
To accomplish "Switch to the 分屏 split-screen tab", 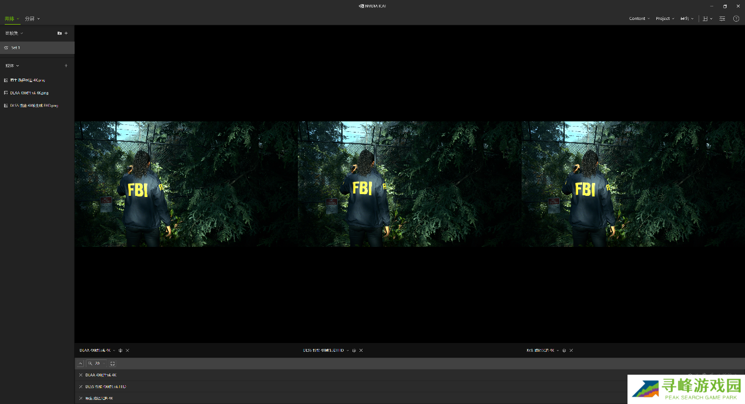I will click(32, 19).
